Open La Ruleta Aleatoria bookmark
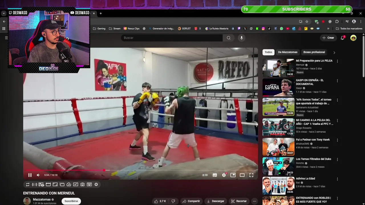The height and width of the screenshot is (205, 365). point(217,28)
